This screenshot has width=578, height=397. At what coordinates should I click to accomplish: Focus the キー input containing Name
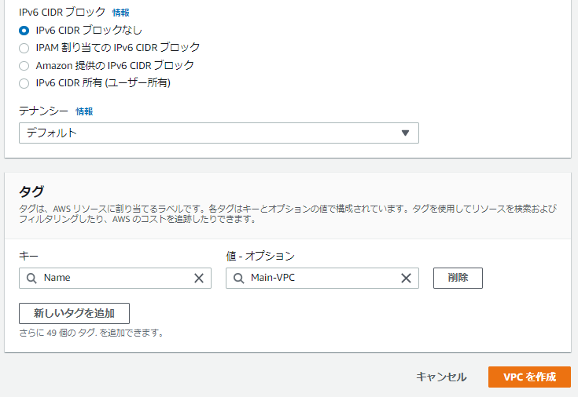coord(114,278)
